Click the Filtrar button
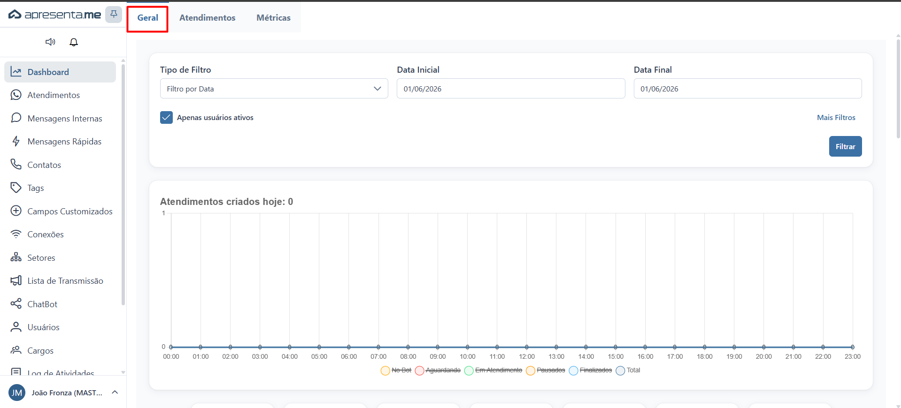This screenshot has width=901, height=408. pos(845,146)
